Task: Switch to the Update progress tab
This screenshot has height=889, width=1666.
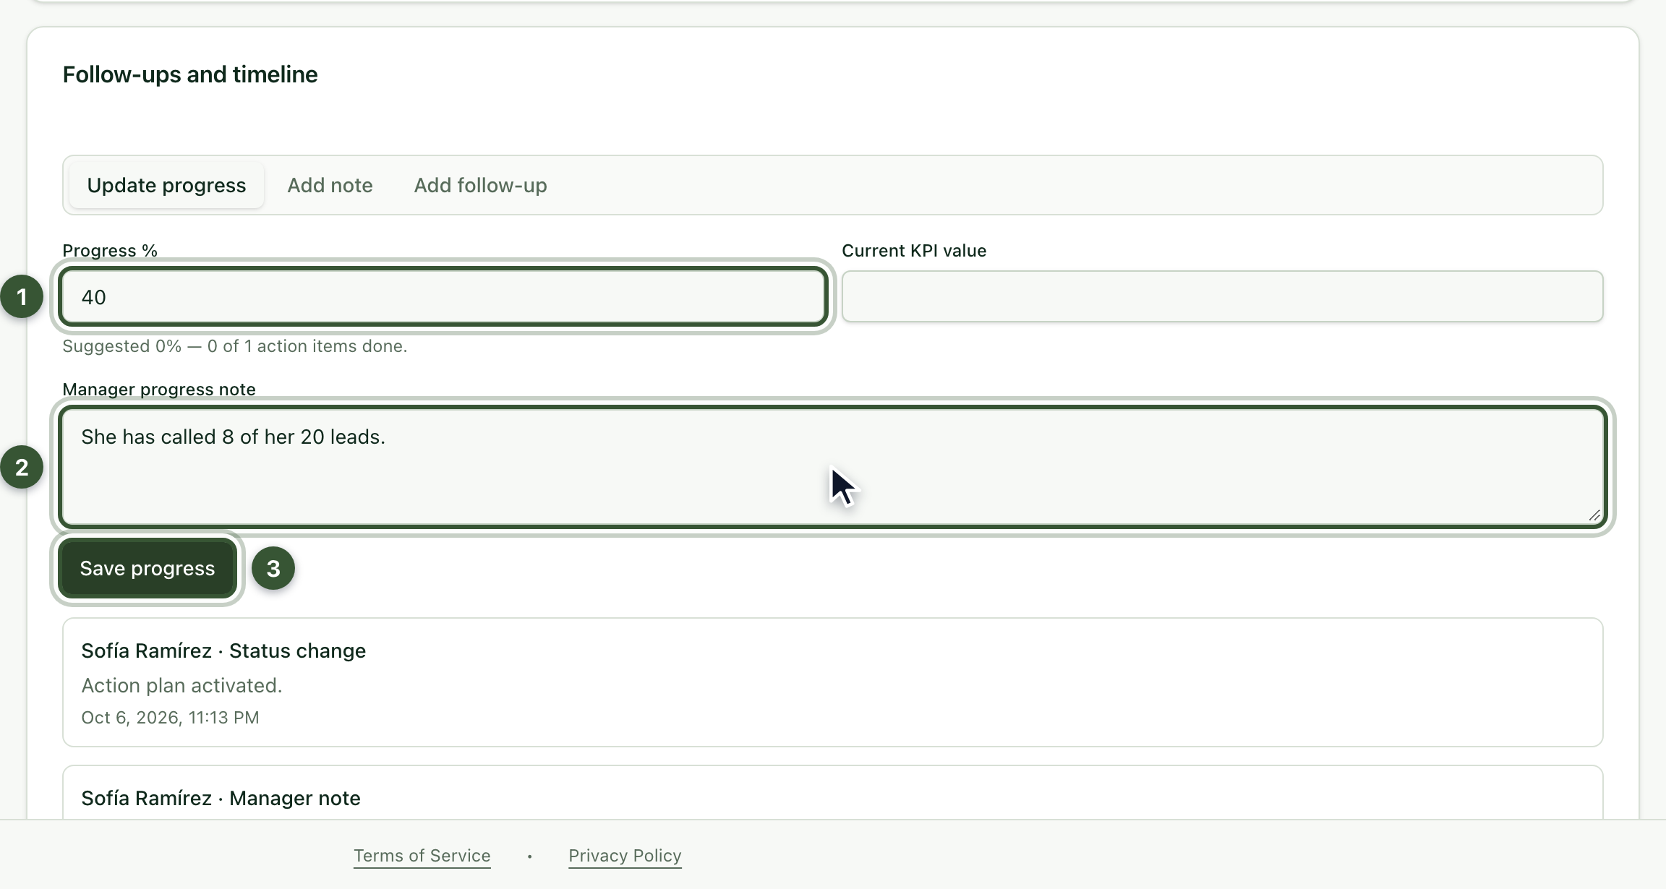Action: pos(166,185)
